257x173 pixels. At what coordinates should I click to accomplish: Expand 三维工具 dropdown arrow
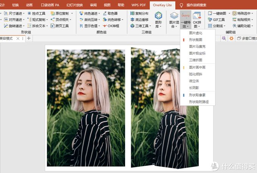pyautogui.click(x=150, y=26)
